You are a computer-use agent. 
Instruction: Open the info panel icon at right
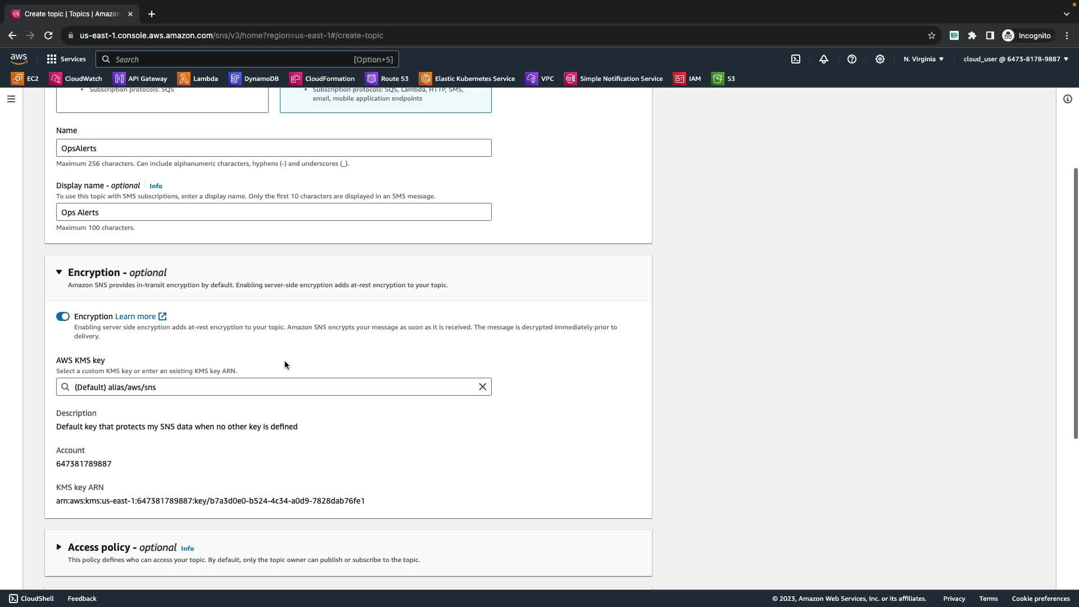click(1067, 99)
